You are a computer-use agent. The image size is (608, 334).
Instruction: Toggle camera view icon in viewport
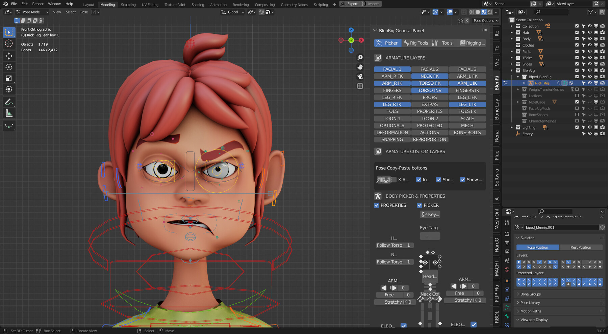click(x=360, y=77)
